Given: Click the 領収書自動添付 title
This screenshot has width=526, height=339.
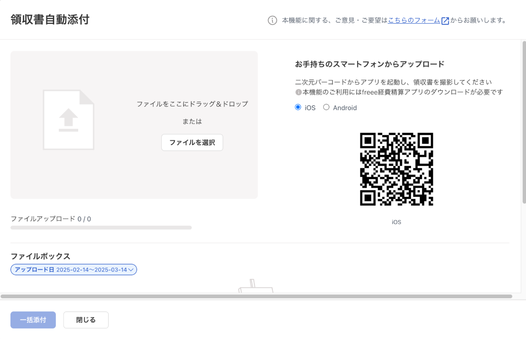Looking at the screenshot, I should (x=50, y=20).
